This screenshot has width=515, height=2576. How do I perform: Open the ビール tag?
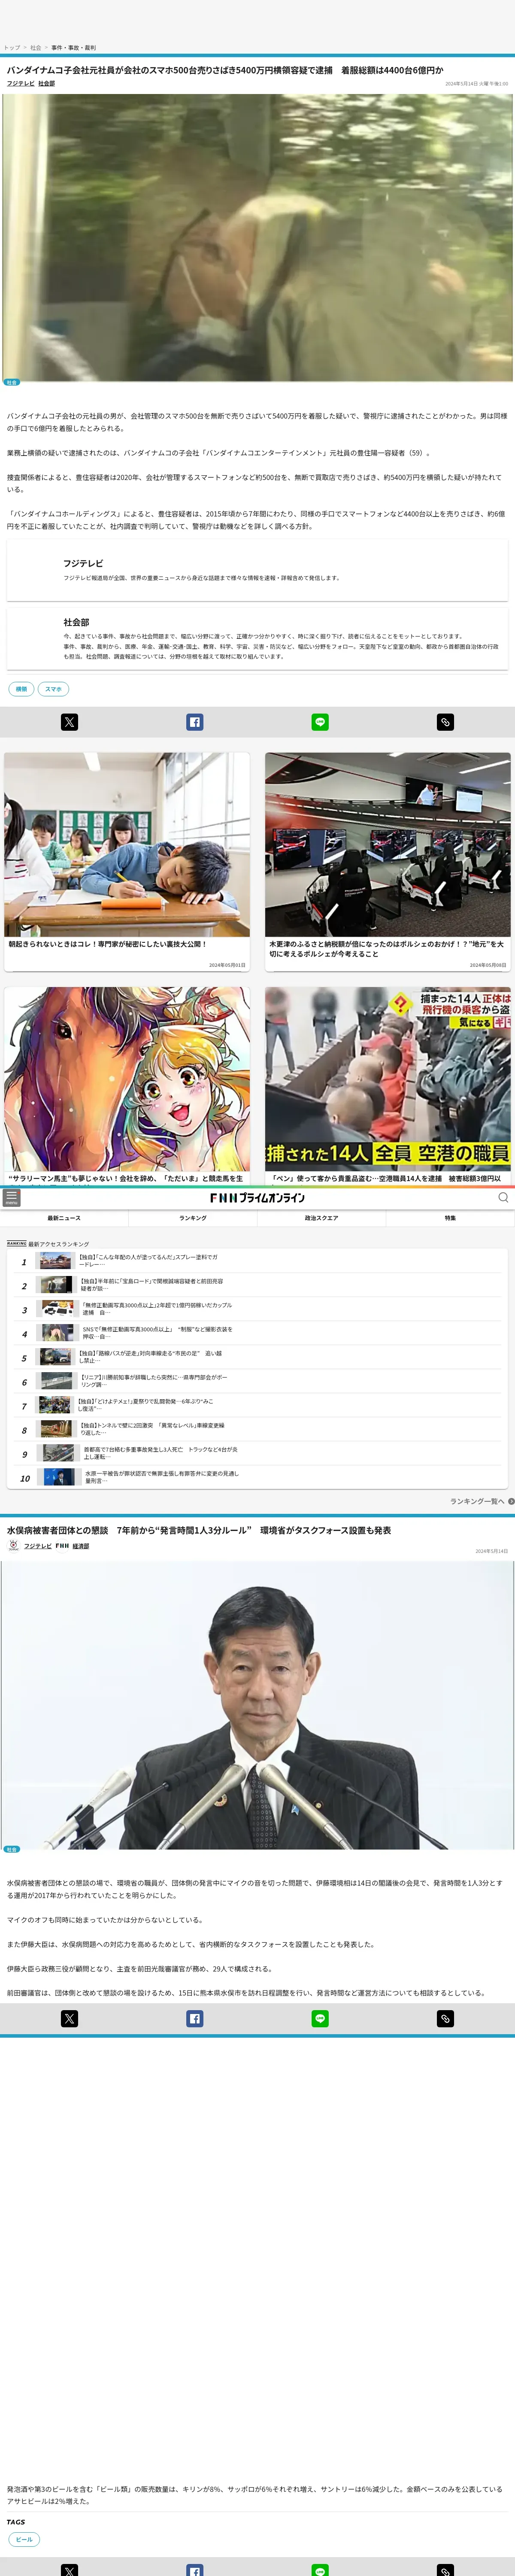(24, 2539)
